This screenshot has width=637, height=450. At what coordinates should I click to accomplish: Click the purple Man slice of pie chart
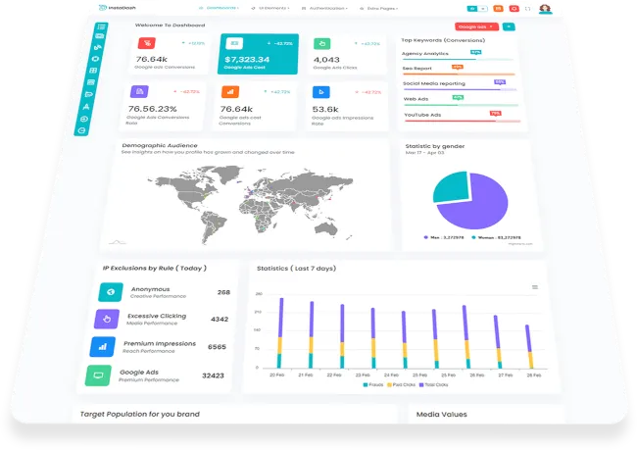click(x=477, y=205)
